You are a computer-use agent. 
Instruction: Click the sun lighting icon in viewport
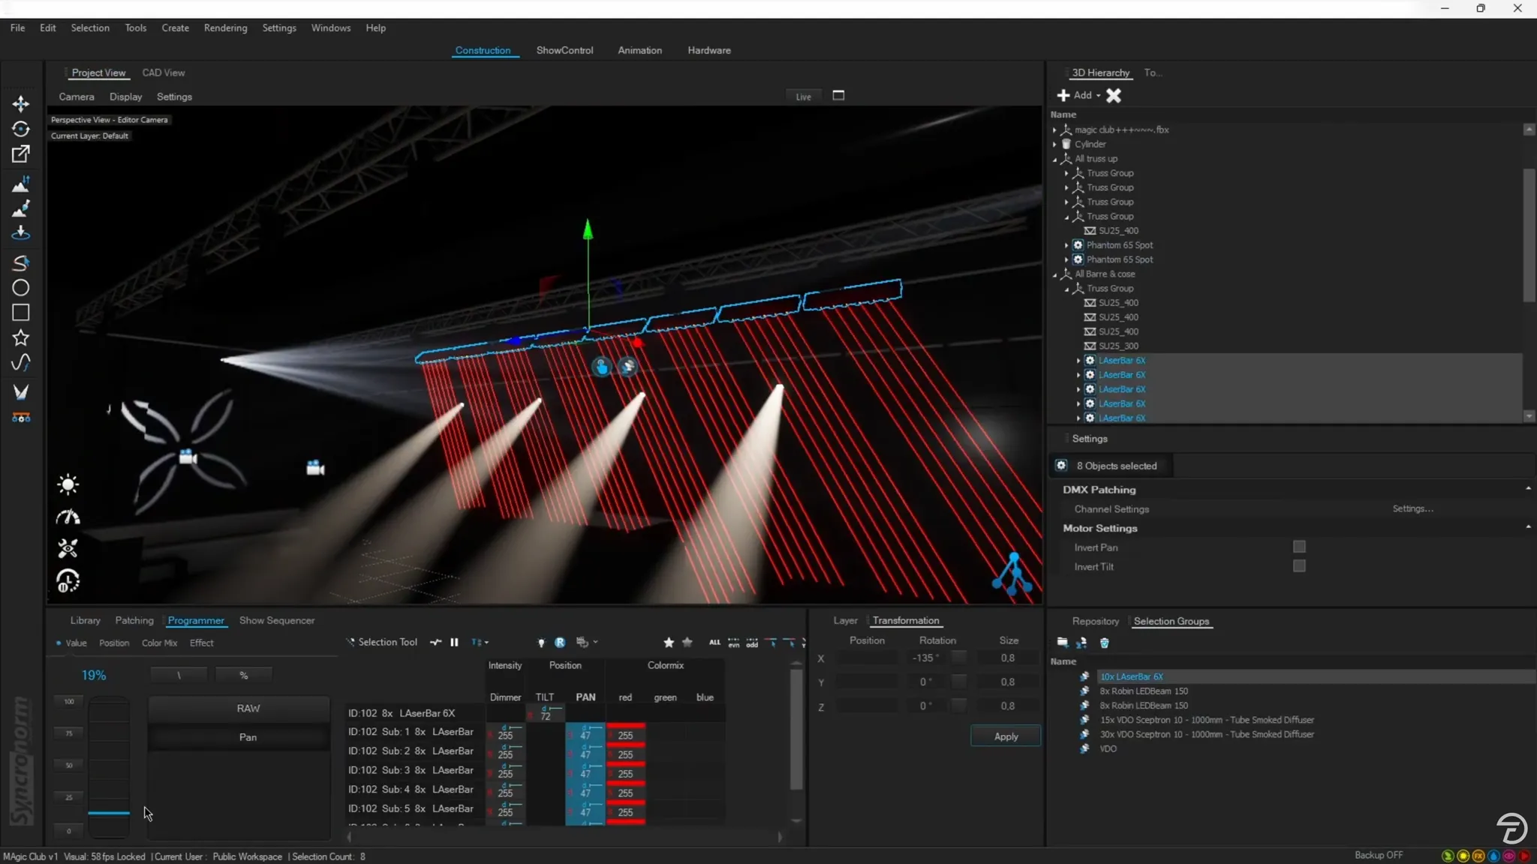pos(68,484)
